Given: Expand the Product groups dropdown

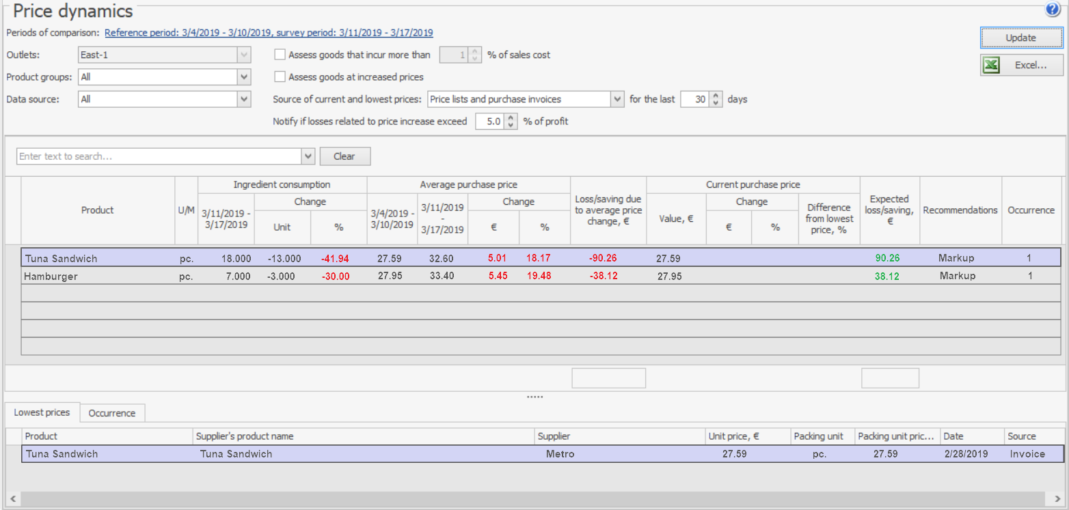Looking at the screenshot, I should 244,77.
